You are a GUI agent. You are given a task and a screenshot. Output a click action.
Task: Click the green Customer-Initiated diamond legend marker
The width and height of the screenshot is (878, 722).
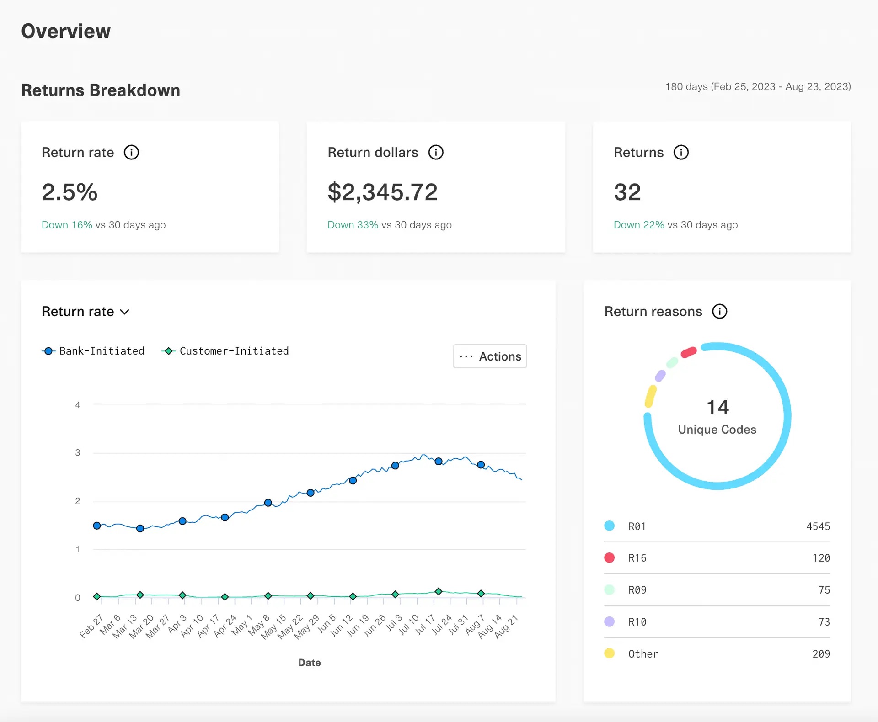pyautogui.click(x=169, y=351)
